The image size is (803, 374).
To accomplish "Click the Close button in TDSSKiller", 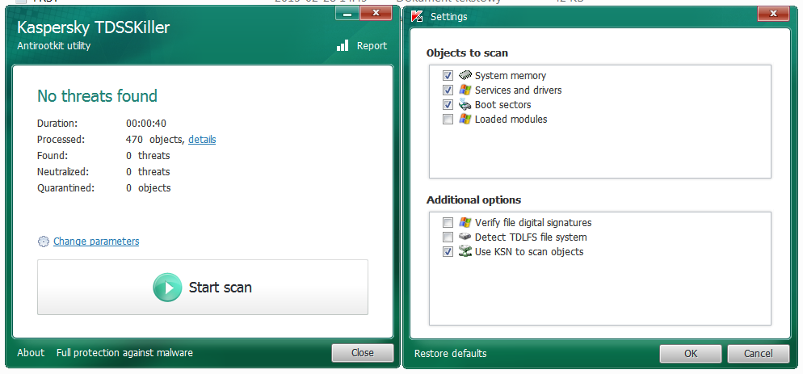I will click(363, 353).
